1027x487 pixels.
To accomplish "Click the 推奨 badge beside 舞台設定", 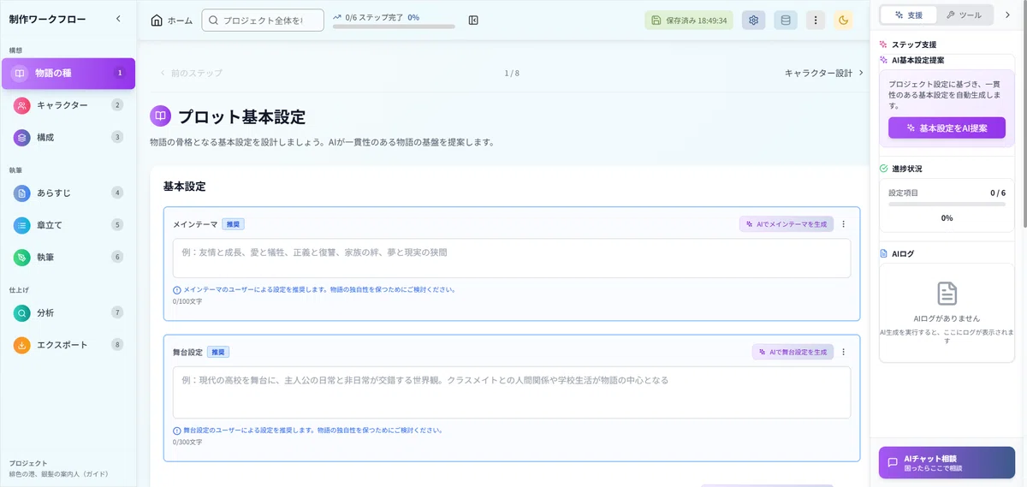I will click(218, 352).
